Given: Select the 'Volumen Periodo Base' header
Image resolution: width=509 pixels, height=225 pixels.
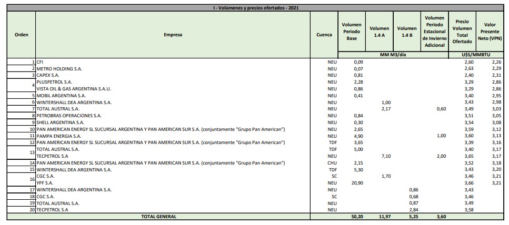Looking at the screenshot, I should pos(351,32).
